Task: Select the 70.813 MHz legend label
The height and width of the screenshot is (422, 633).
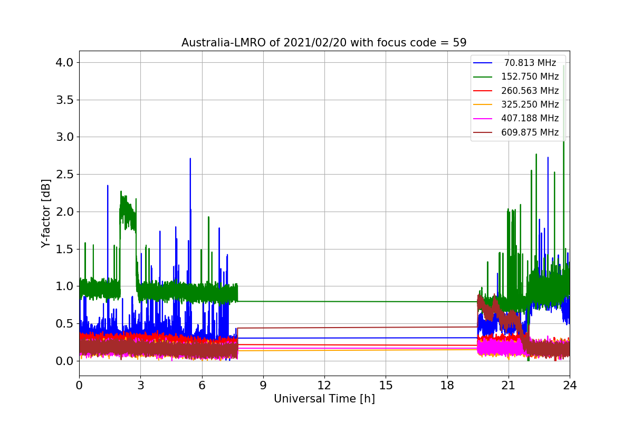Action: [530, 63]
